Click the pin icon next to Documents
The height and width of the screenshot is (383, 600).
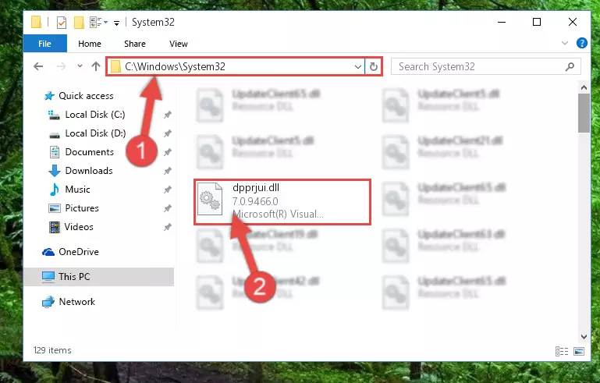coord(167,152)
